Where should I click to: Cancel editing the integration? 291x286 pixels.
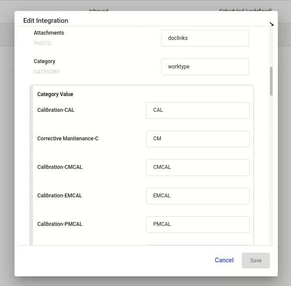tap(224, 260)
